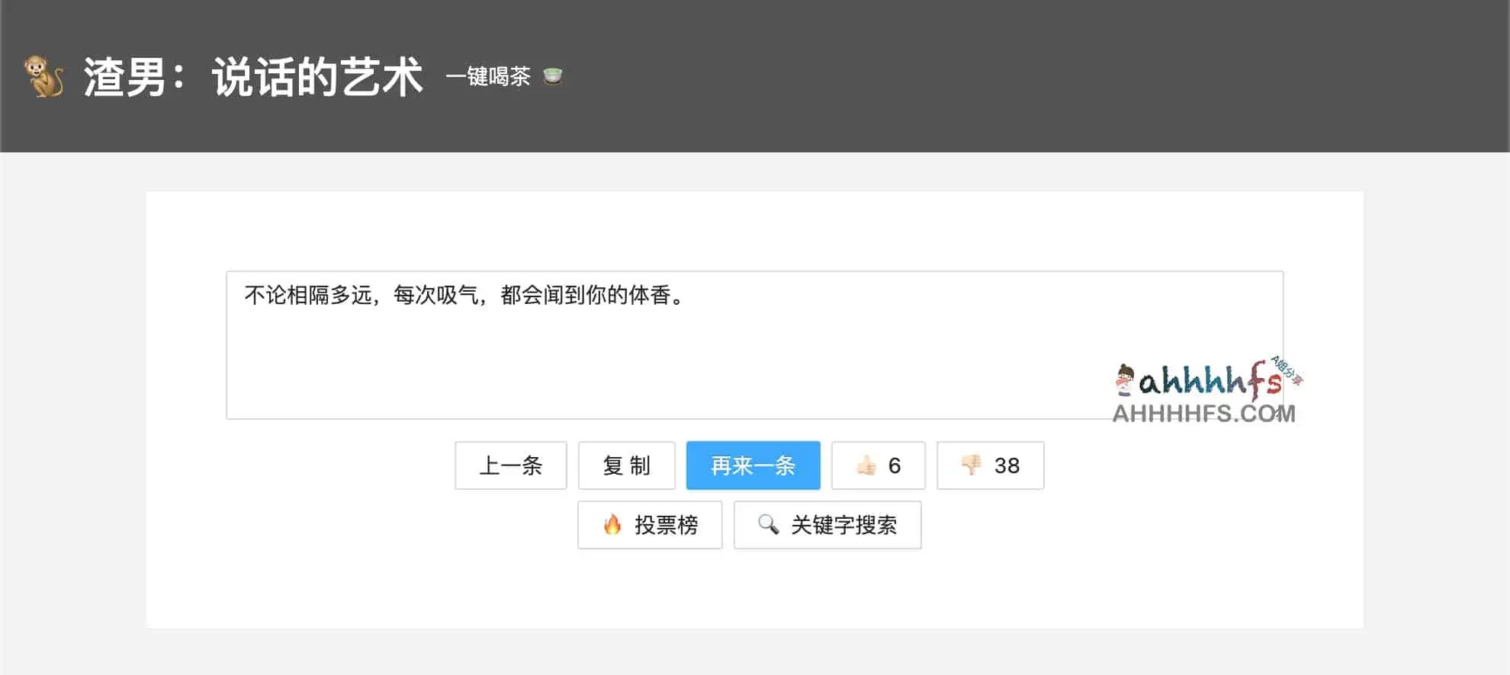
Task: Select the page title 渣男：说话的艺术
Action: 254,75
